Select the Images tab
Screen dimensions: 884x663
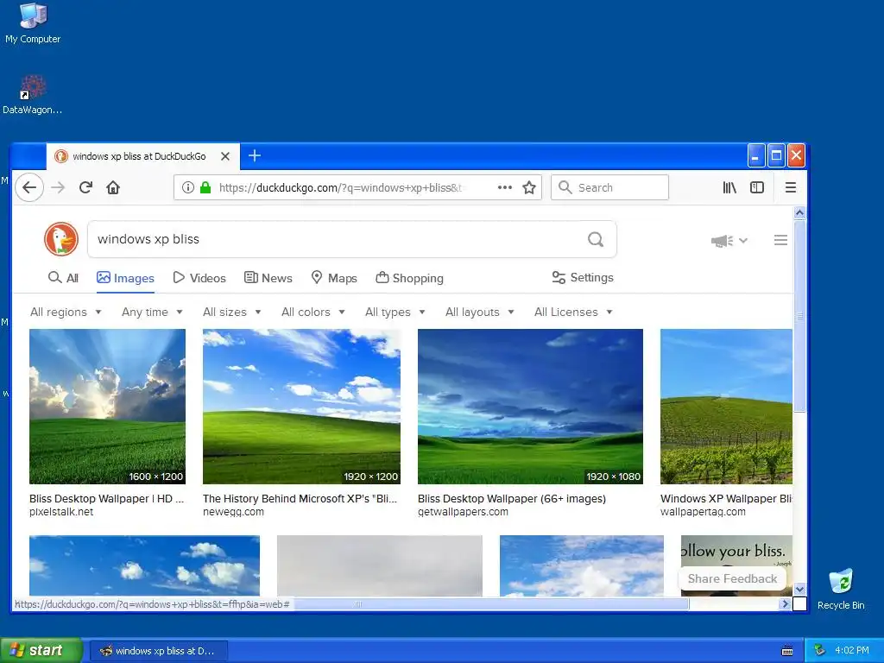[125, 278]
